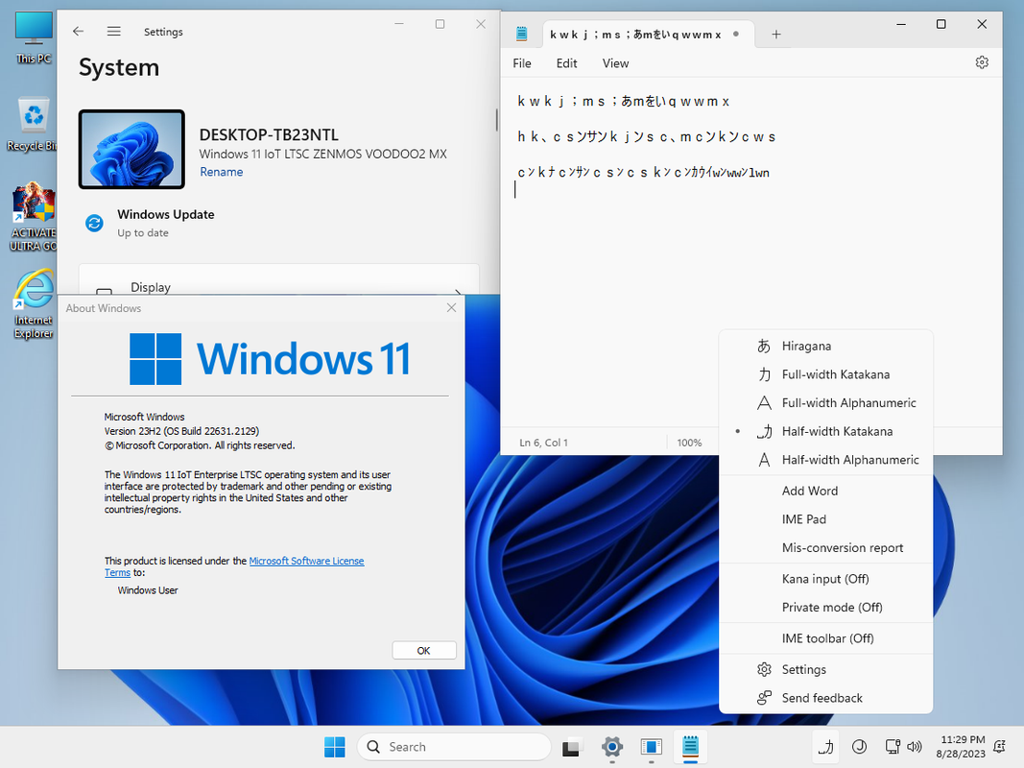
Task: Click the Windows Update sync icon
Action: point(94,224)
